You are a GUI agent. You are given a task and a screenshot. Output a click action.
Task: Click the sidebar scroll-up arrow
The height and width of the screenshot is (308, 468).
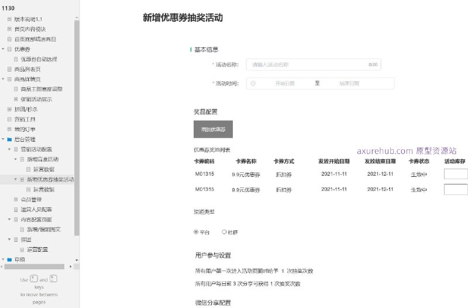tap(77, 18)
